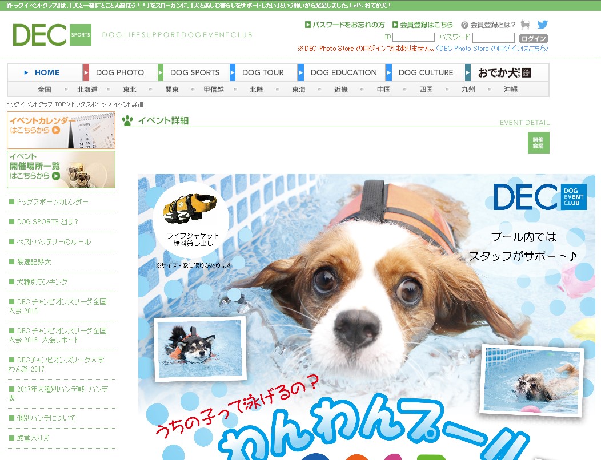Open the HOME menu tab
Screen dimensions: 601x460
[45, 72]
